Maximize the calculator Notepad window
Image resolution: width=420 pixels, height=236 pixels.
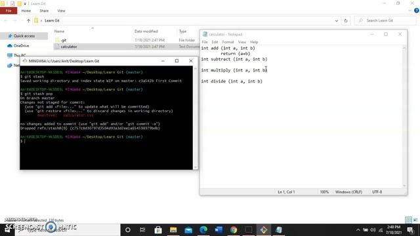click(x=386, y=34)
